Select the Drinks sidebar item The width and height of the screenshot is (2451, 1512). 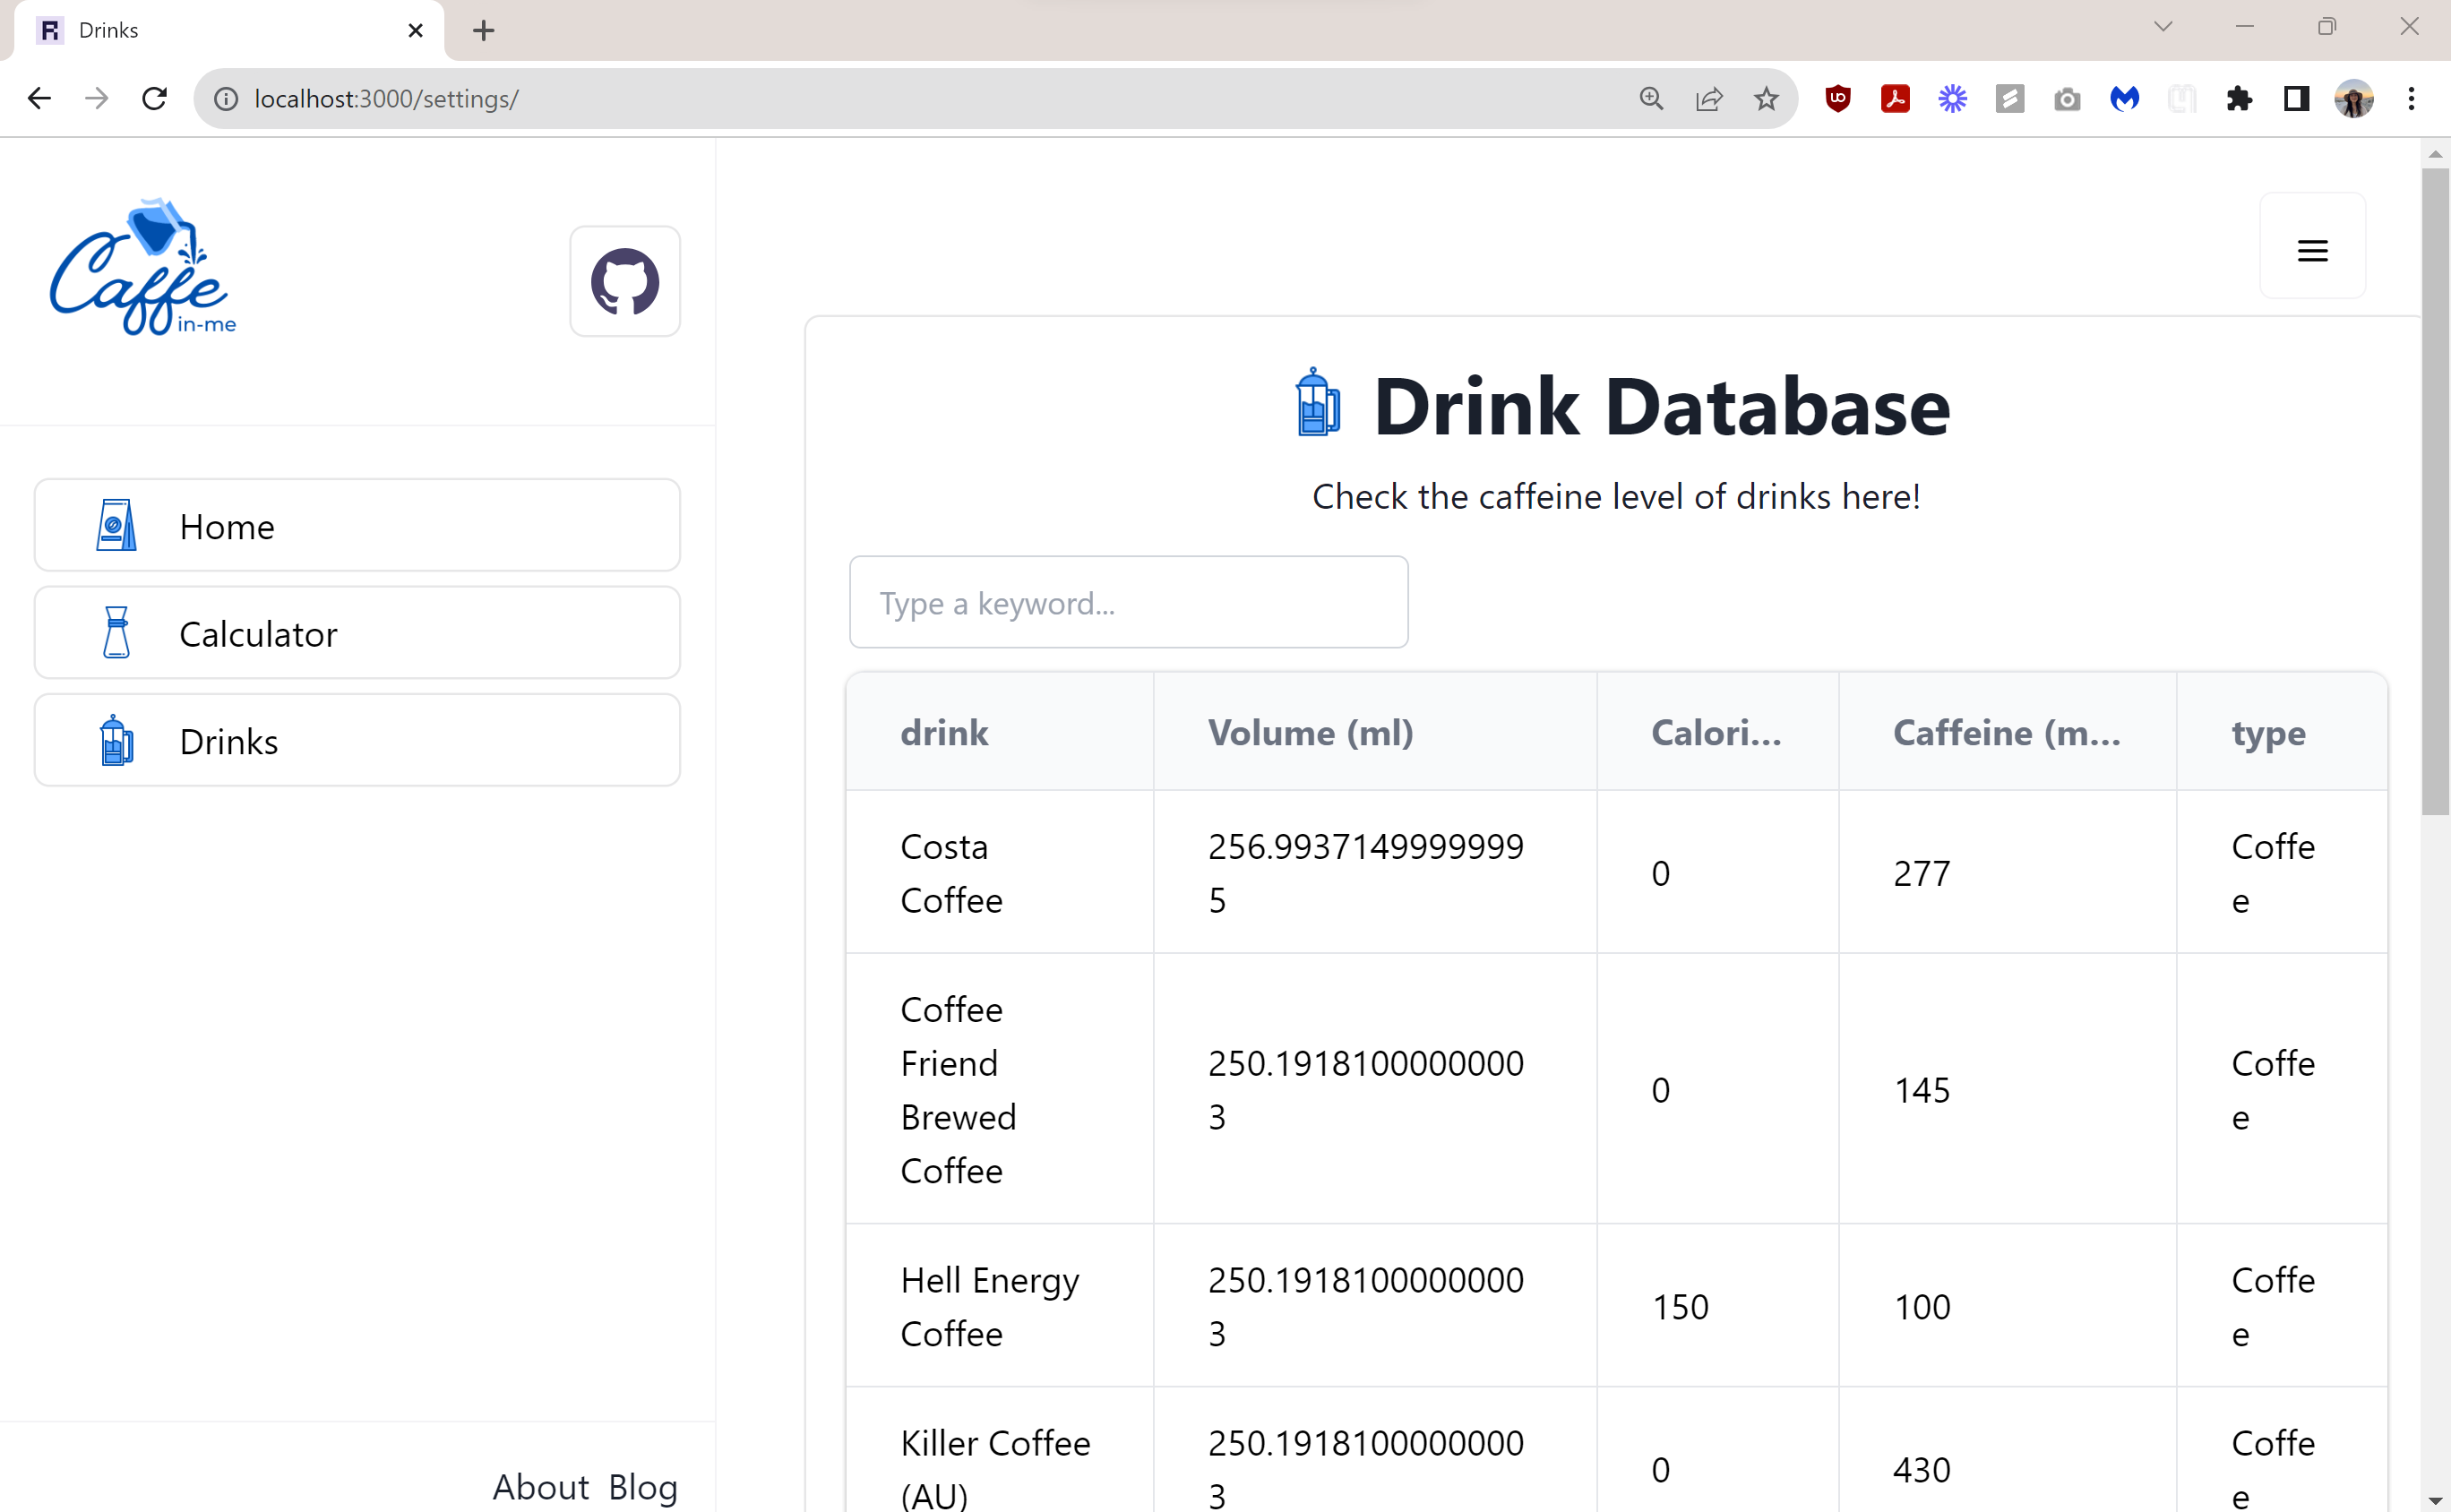pyautogui.click(x=357, y=741)
